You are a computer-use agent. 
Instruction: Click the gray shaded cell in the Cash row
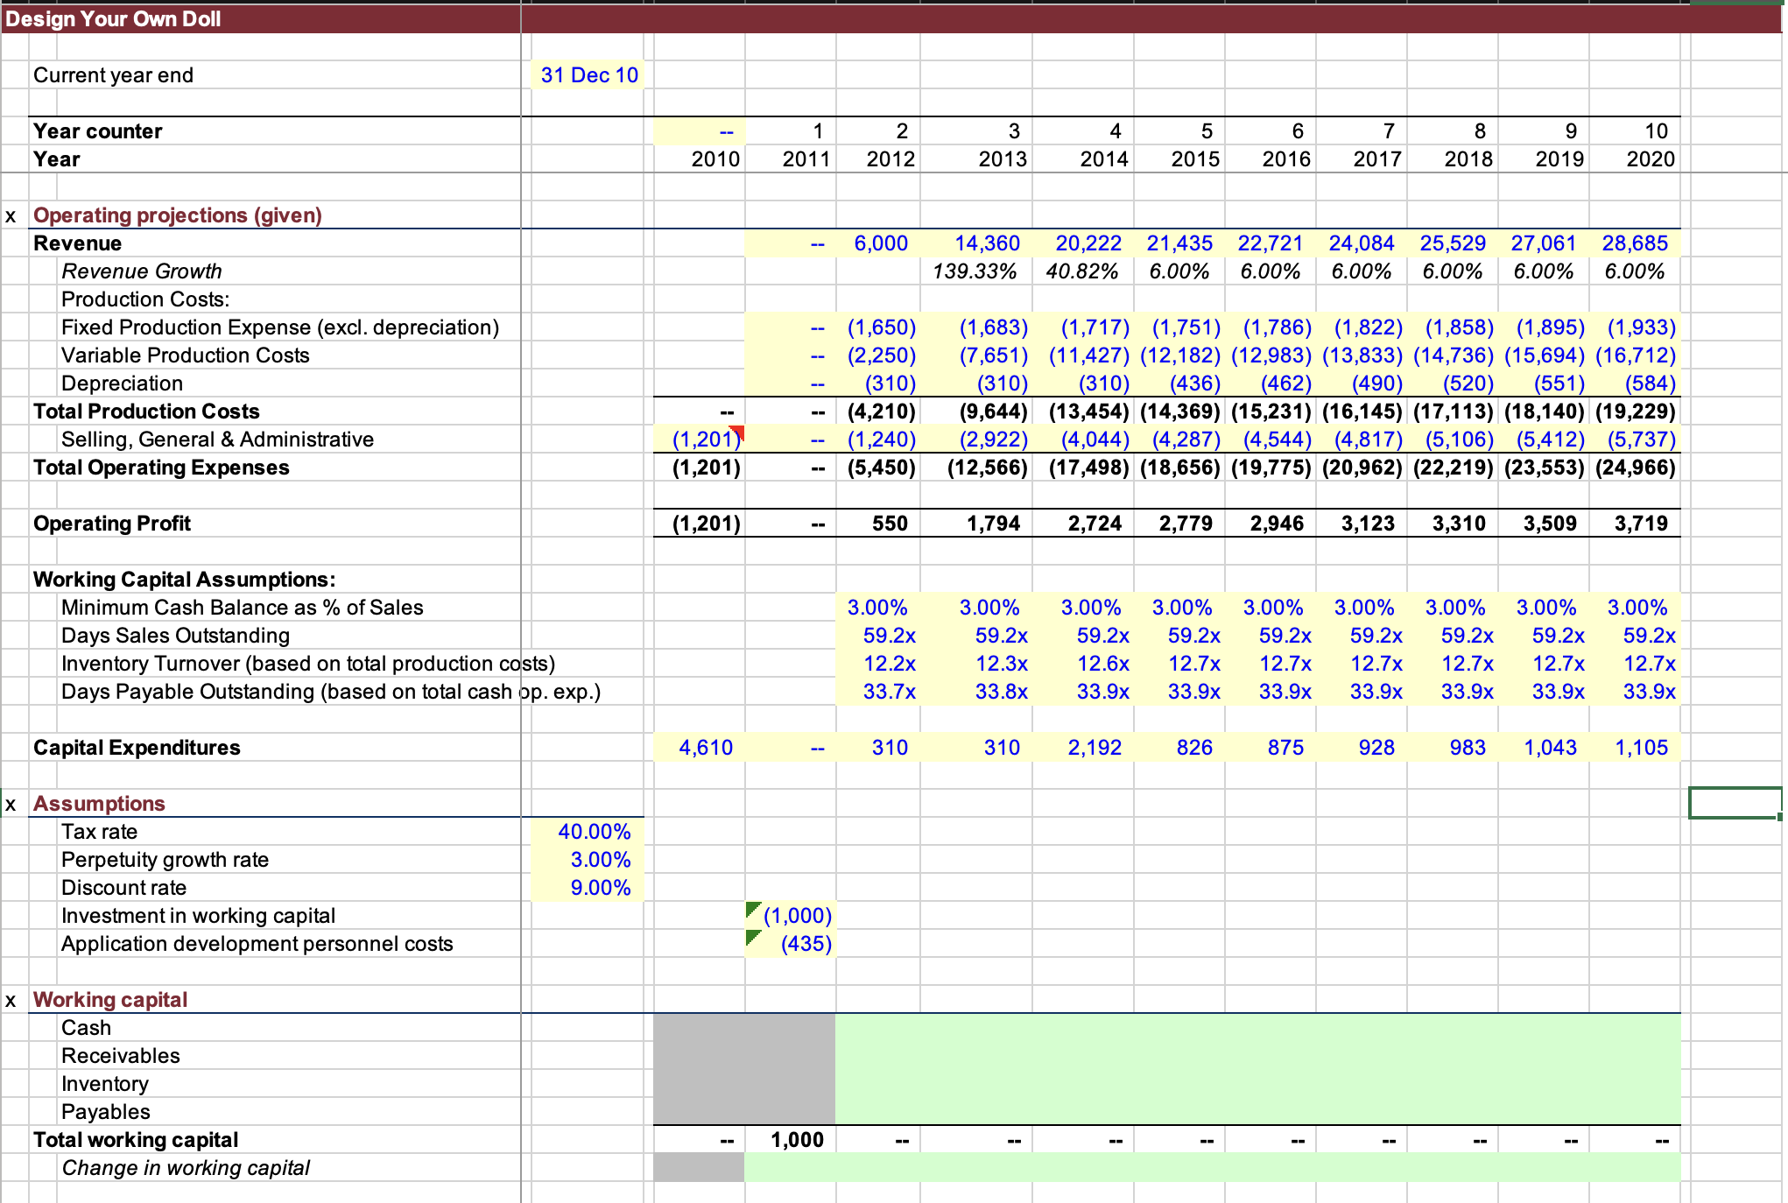pos(744,1027)
